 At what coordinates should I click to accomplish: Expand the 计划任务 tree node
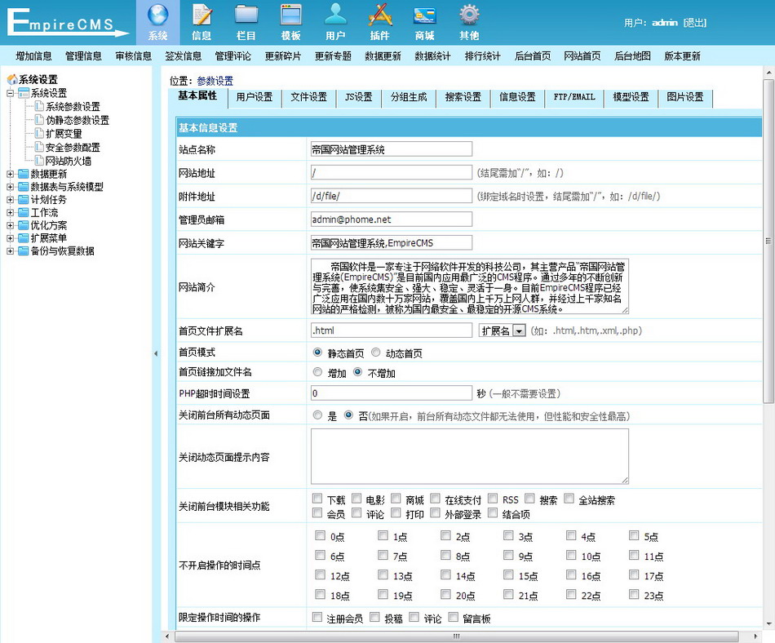coord(10,200)
